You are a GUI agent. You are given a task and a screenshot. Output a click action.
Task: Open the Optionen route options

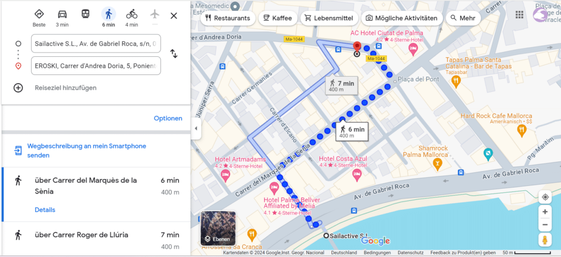click(x=168, y=118)
